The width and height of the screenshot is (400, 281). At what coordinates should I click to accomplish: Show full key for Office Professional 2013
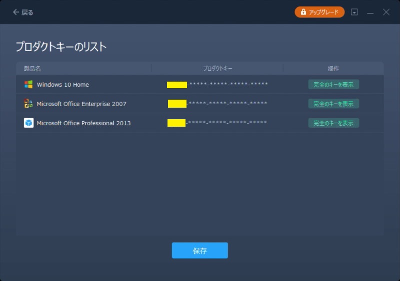tap(333, 123)
